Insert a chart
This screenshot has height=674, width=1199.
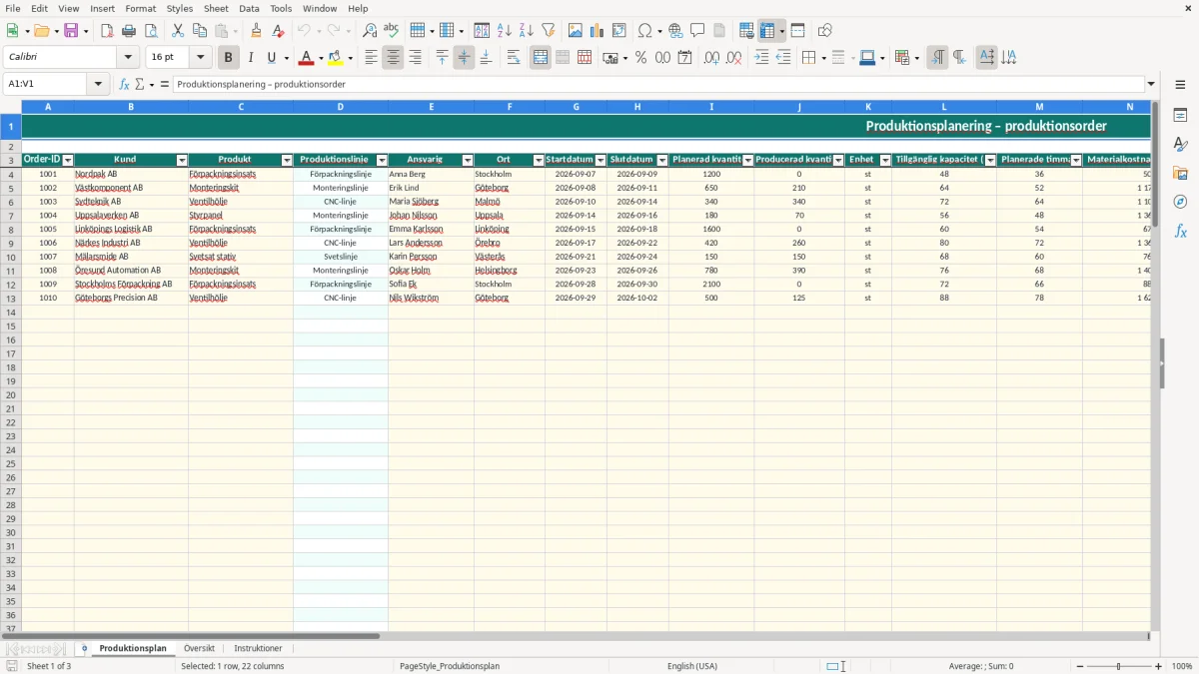[x=598, y=31]
